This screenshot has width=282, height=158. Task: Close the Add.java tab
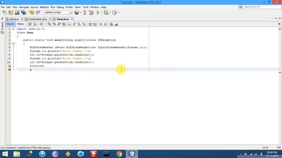click(22, 19)
